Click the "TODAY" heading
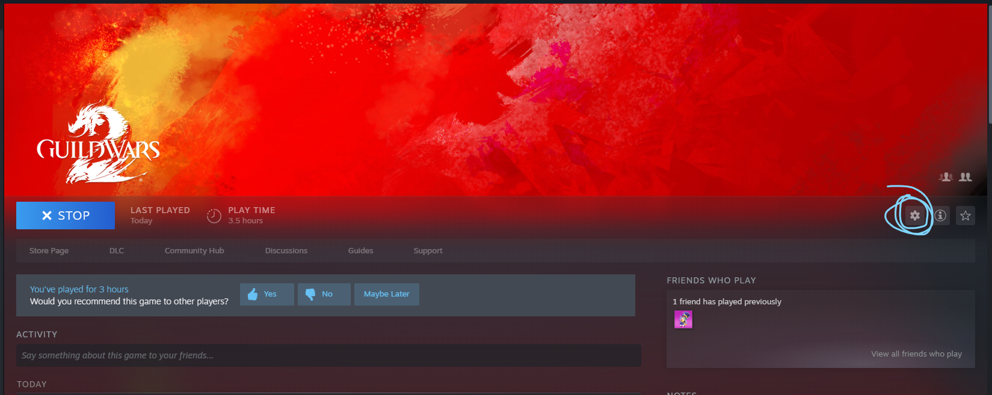This screenshot has height=395, width=992. (32, 384)
